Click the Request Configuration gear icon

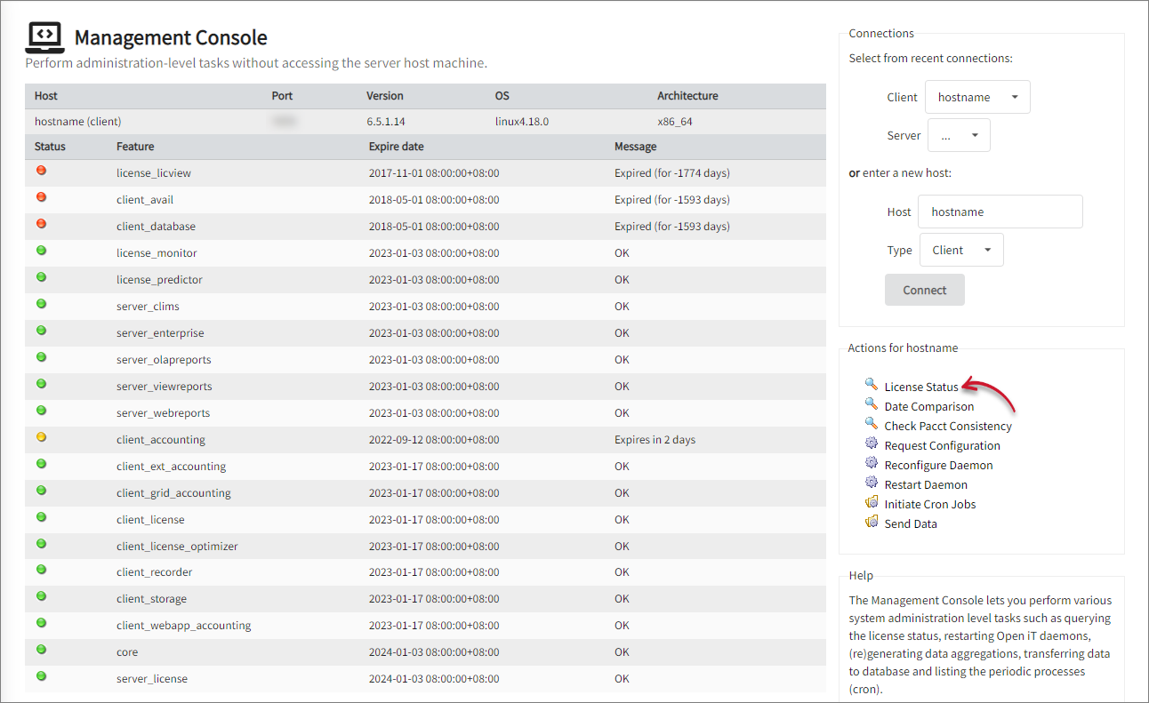[872, 443]
